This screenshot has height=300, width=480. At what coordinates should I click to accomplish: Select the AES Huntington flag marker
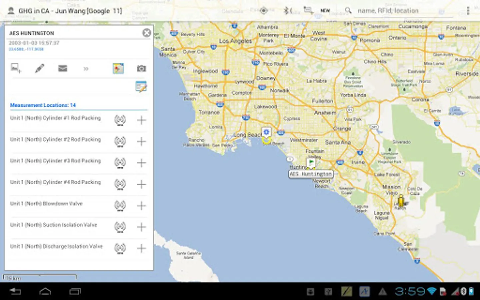pyautogui.click(x=311, y=163)
